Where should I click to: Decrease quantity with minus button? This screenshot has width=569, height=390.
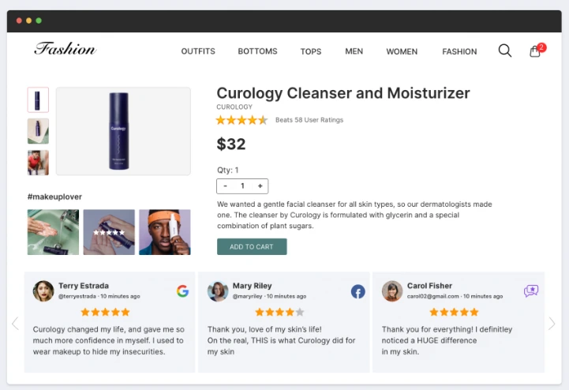(x=226, y=186)
